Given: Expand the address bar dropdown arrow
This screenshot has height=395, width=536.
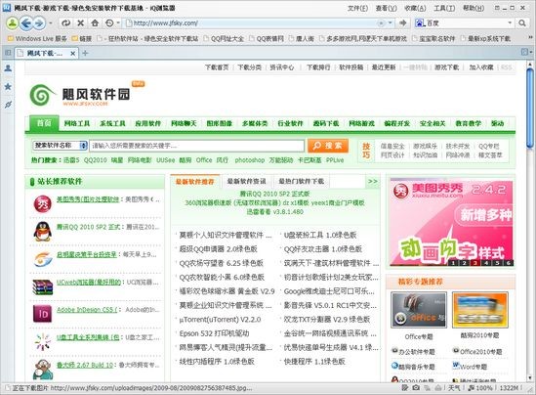Looking at the screenshot, I should [x=390, y=22].
